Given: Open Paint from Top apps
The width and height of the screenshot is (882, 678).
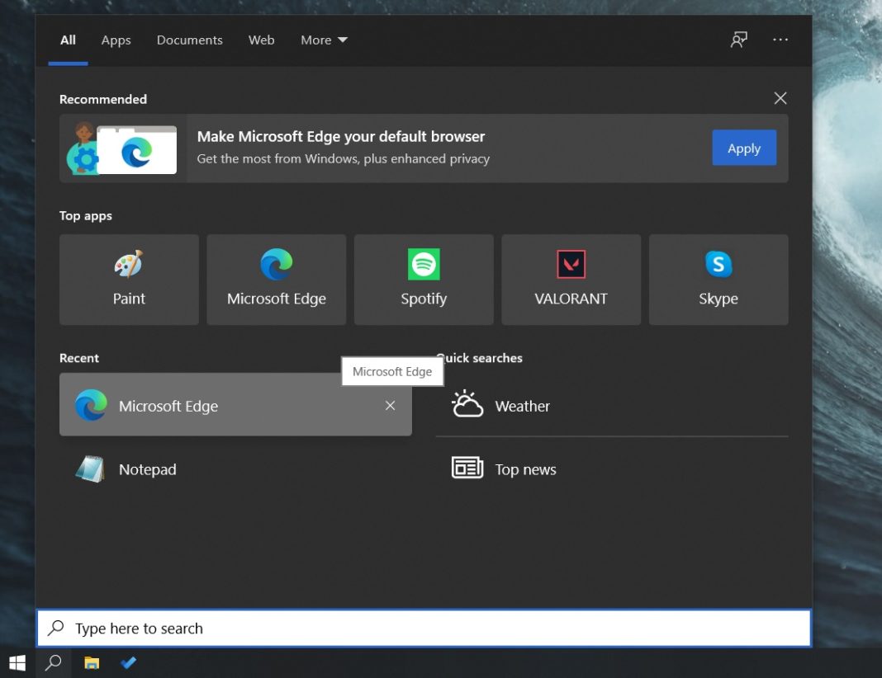Looking at the screenshot, I should 128,279.
